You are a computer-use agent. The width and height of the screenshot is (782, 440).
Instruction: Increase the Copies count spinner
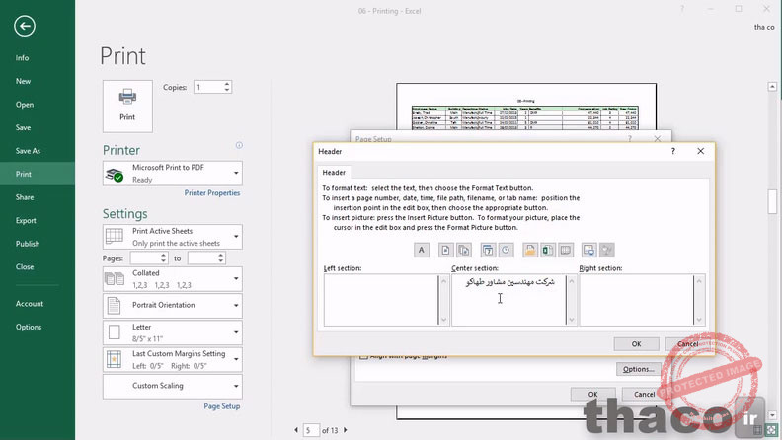click(x=227, y=84)
